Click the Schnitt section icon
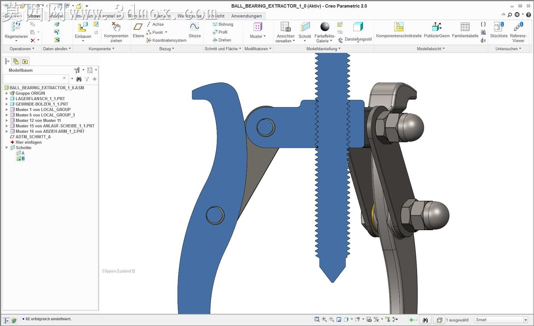 tap(305, 27)
